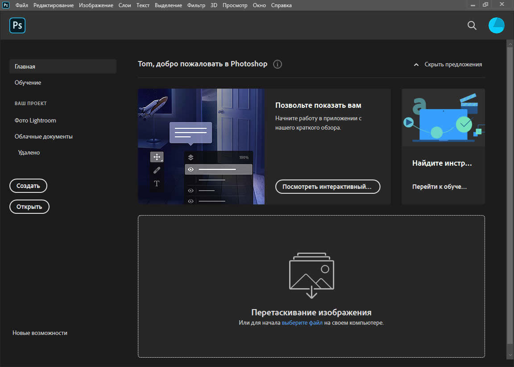Click the info icon beside welcome heading

278,64
